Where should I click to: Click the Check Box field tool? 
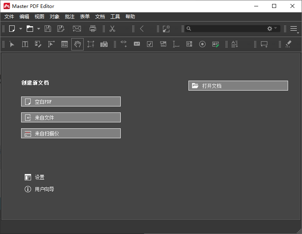[x=150, y=44]
